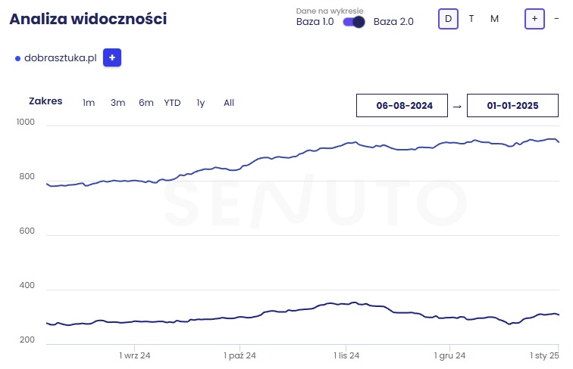Toggle the Baza 1.0 / Baza 2.0 switch
The width and height of the screenshot is (573, 369).
pyautogui.click(x=353, y=22)
